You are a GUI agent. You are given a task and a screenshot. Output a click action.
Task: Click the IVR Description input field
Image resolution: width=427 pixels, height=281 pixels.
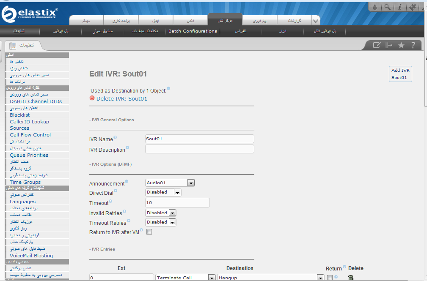point(199,149)
